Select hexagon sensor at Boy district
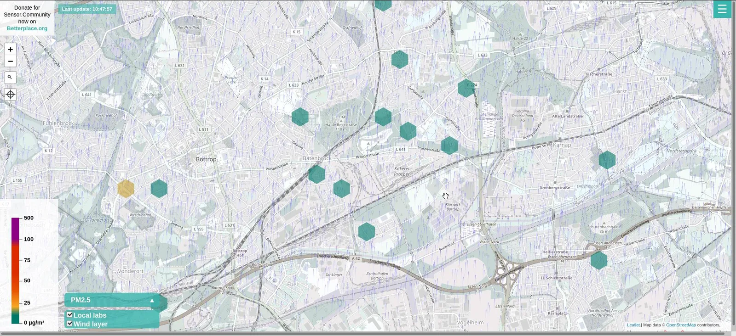 click(400, 59)
